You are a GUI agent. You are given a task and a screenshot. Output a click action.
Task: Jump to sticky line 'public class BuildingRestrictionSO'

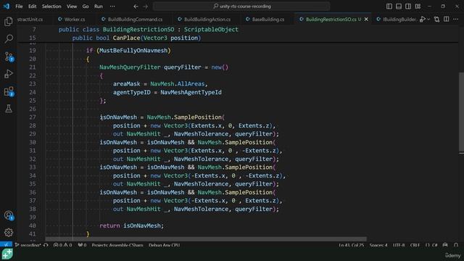(148, 29)
